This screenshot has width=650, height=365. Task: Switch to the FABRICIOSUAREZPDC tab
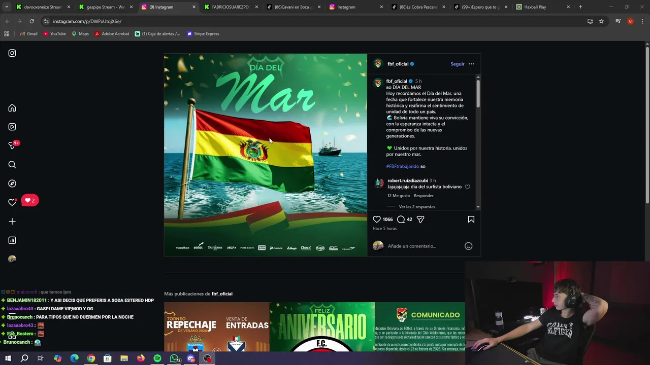pyautogui.click(x=231, y=7)
